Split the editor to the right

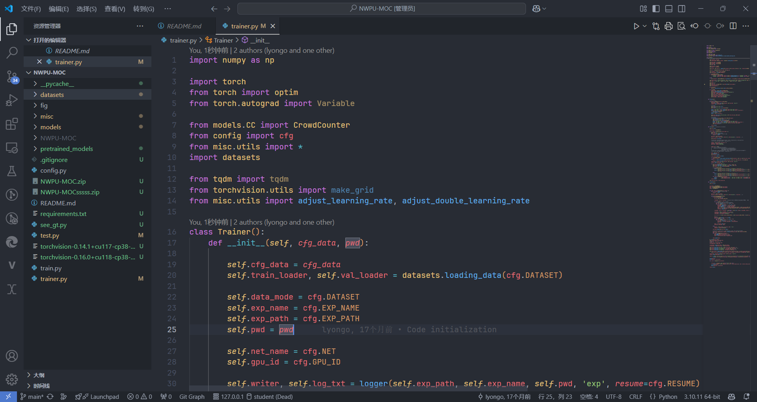(x=733, y=26)
